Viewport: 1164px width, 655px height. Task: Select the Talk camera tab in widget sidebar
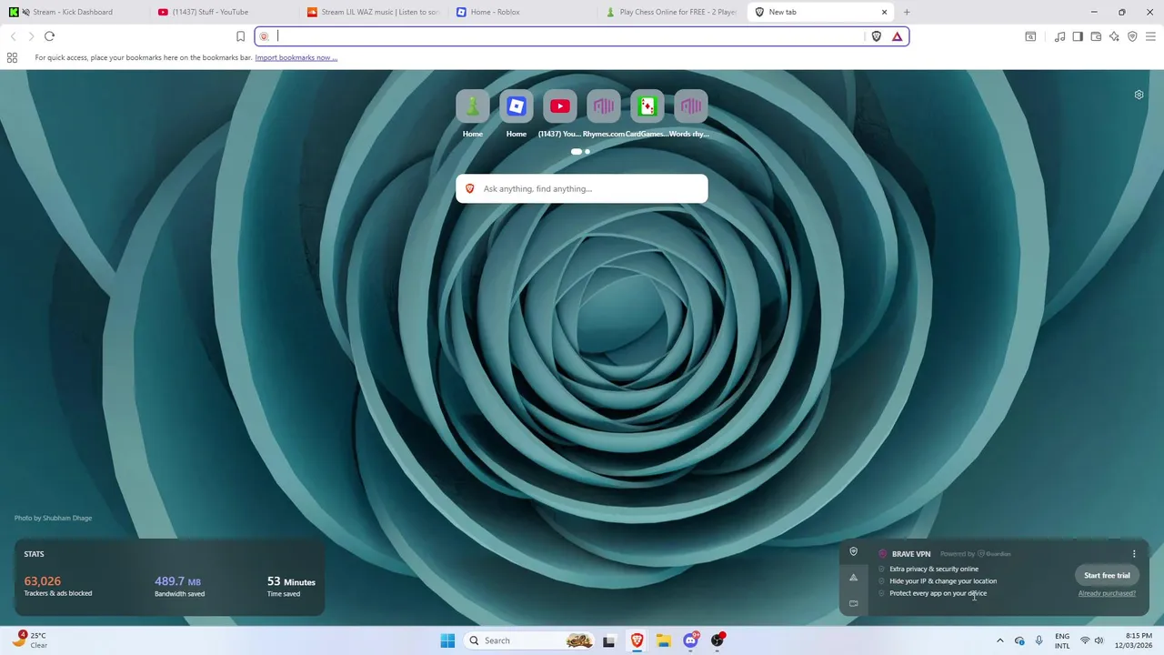853,603
